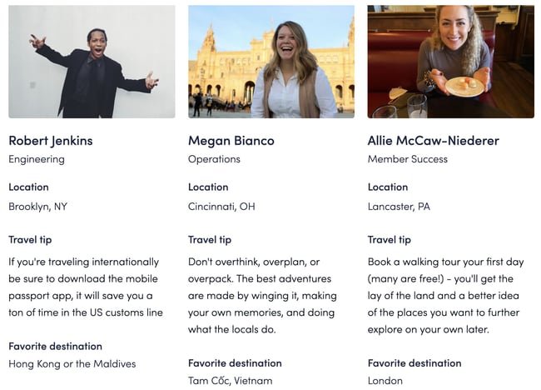Open Megan Bianco's profile photo
Viewport: 541px width, 390px height.
pyautogui.click(x=271, y=62)
